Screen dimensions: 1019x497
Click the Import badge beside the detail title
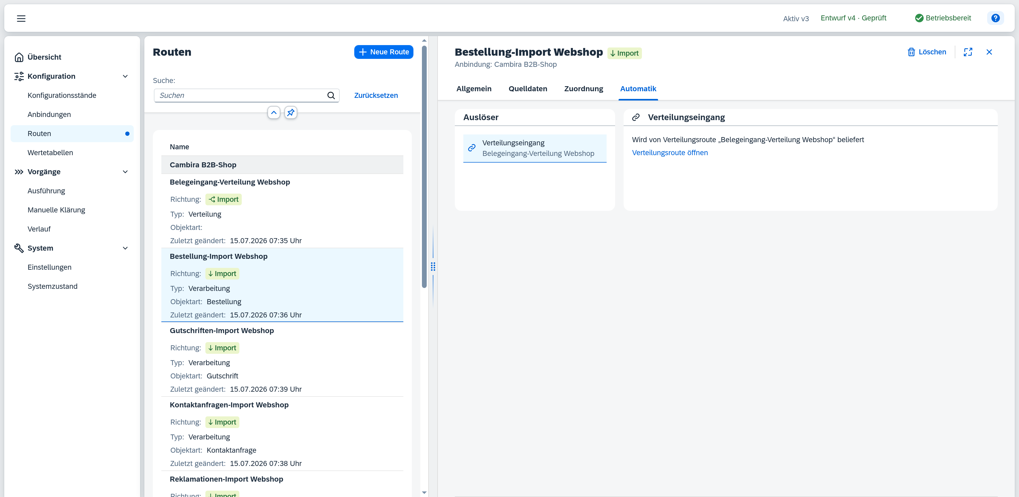625,53
